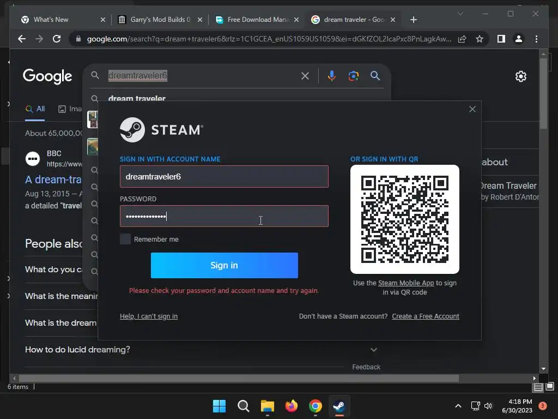Close the Free Download Manager tab
Screen dimensions: 558x419
coord(296,20)
